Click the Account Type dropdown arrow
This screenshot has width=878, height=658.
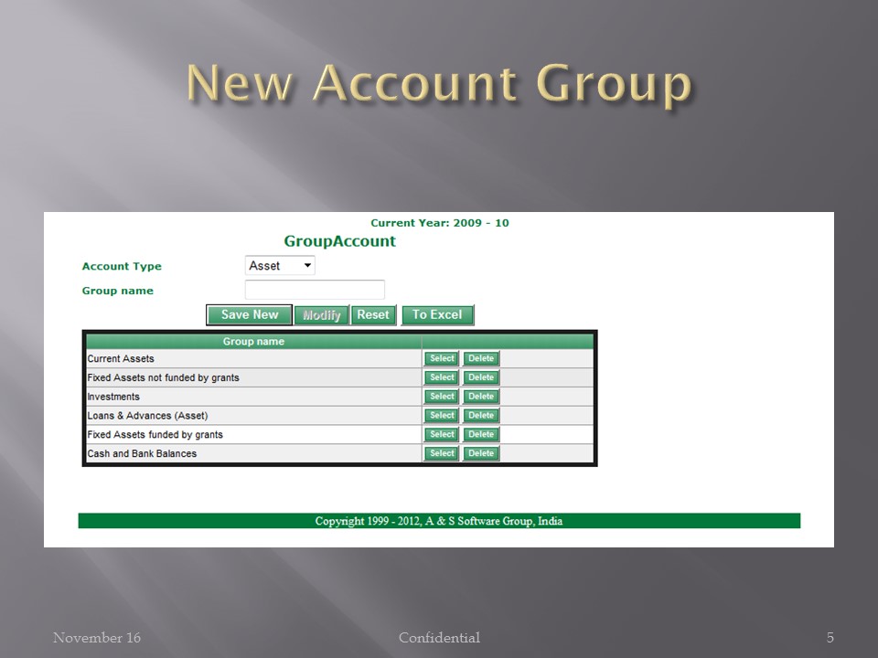point(308,265)
